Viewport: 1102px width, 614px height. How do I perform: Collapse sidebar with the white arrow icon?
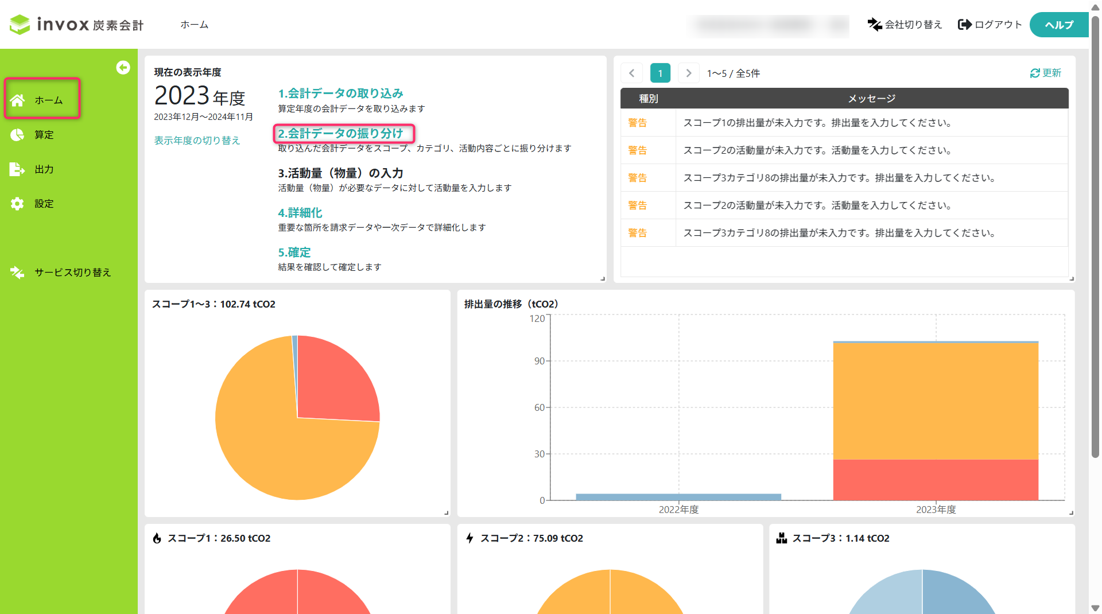(x=123, y=68)
